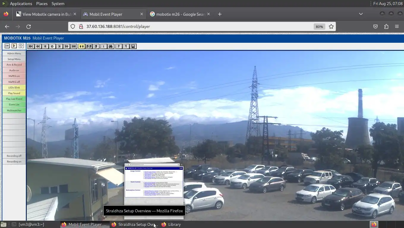Click the date and time clock
404x228 pixels.
click(x=388, y=4)
